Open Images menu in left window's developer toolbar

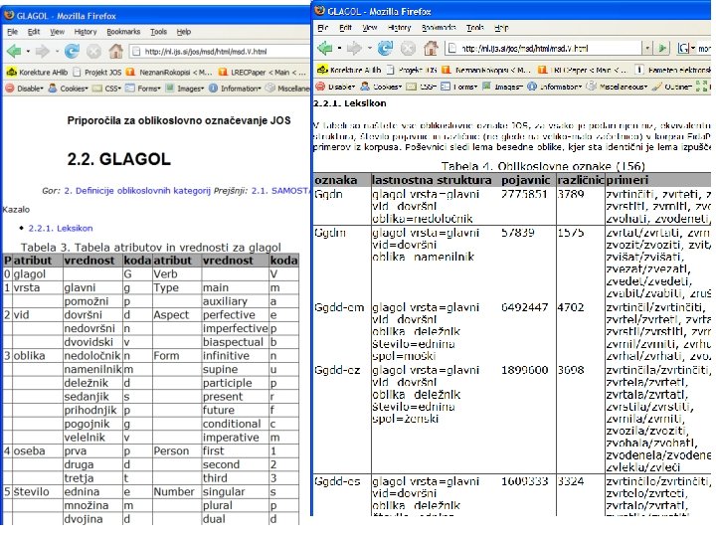(185, 89)
